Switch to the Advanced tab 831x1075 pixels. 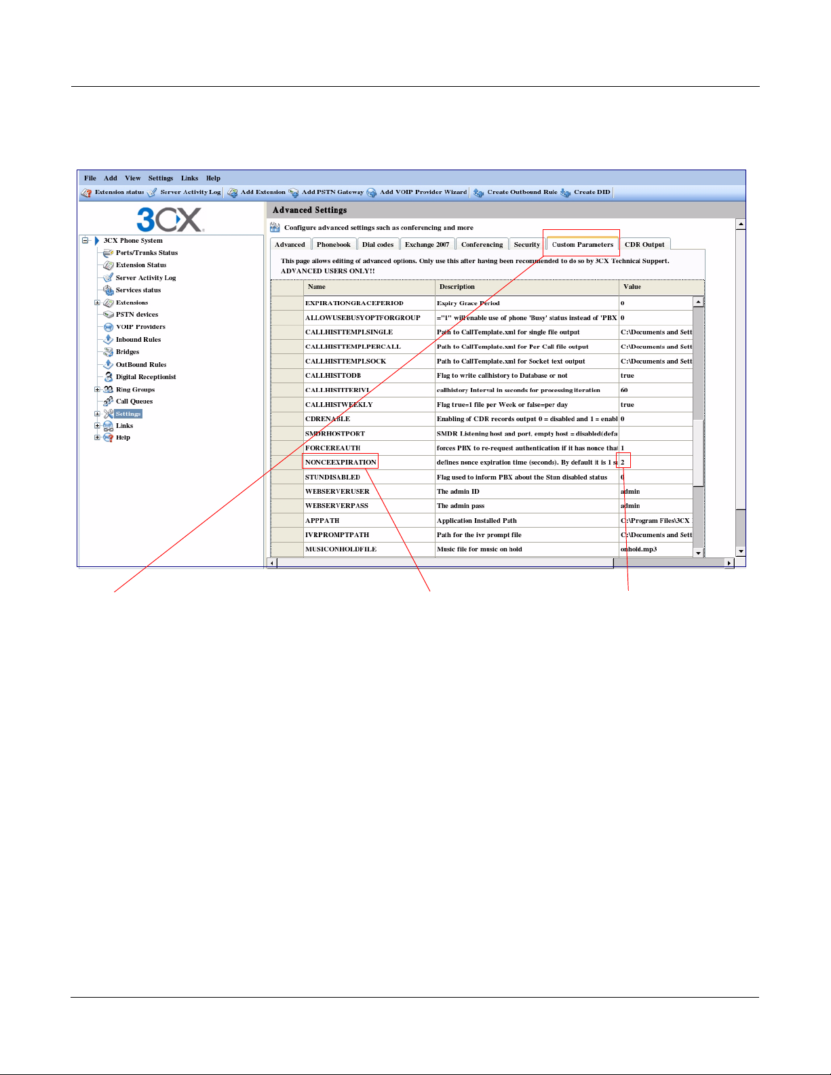pos(290,244)
